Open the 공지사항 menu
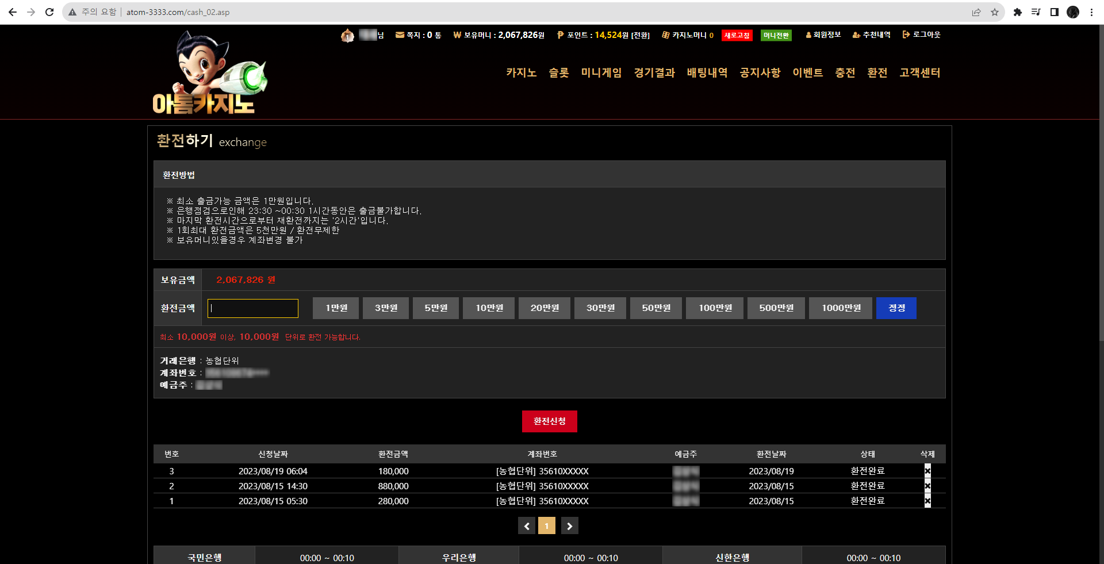This screenshot has height=564, width=1104. pyautogui.click(x=760, y=72)
